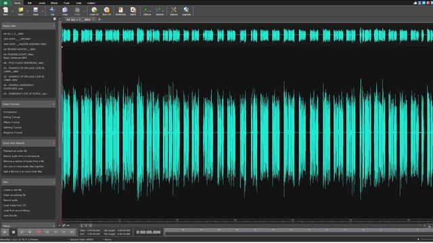Click the level meter bar beside timecode
The width and height of the screenshot is (433, 243).
[x=298, y=232]
